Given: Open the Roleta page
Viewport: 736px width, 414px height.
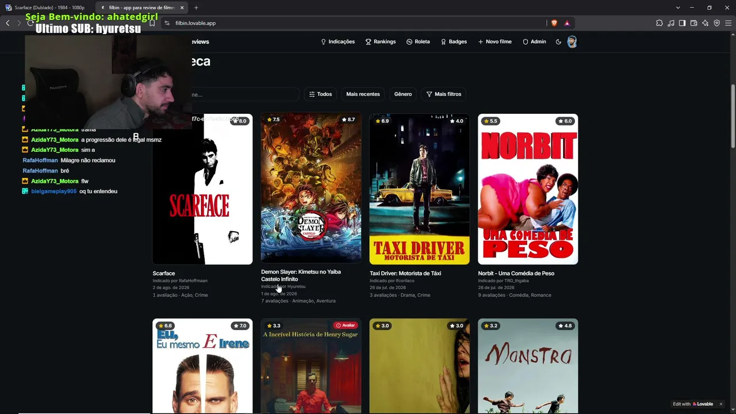Looking at the screenshot, I should 418,41.
